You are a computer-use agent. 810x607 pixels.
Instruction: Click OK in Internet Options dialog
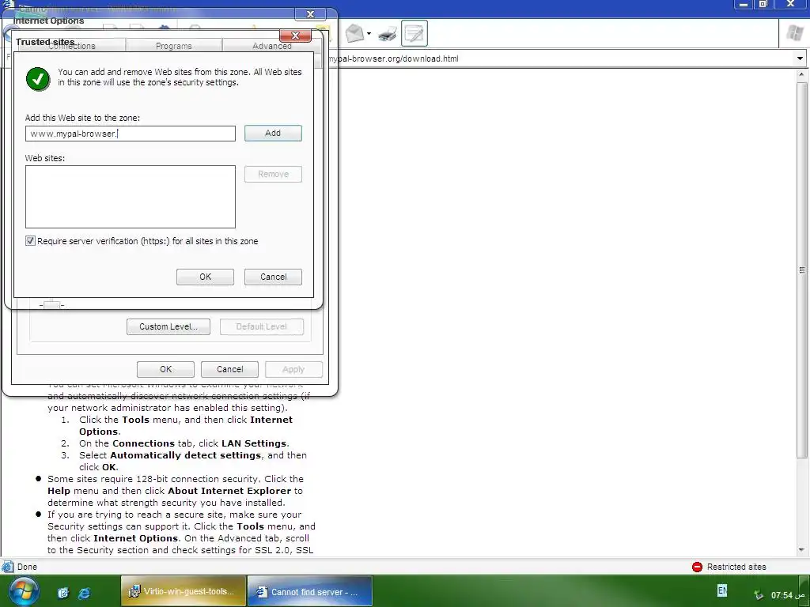(x=166, y=369)
